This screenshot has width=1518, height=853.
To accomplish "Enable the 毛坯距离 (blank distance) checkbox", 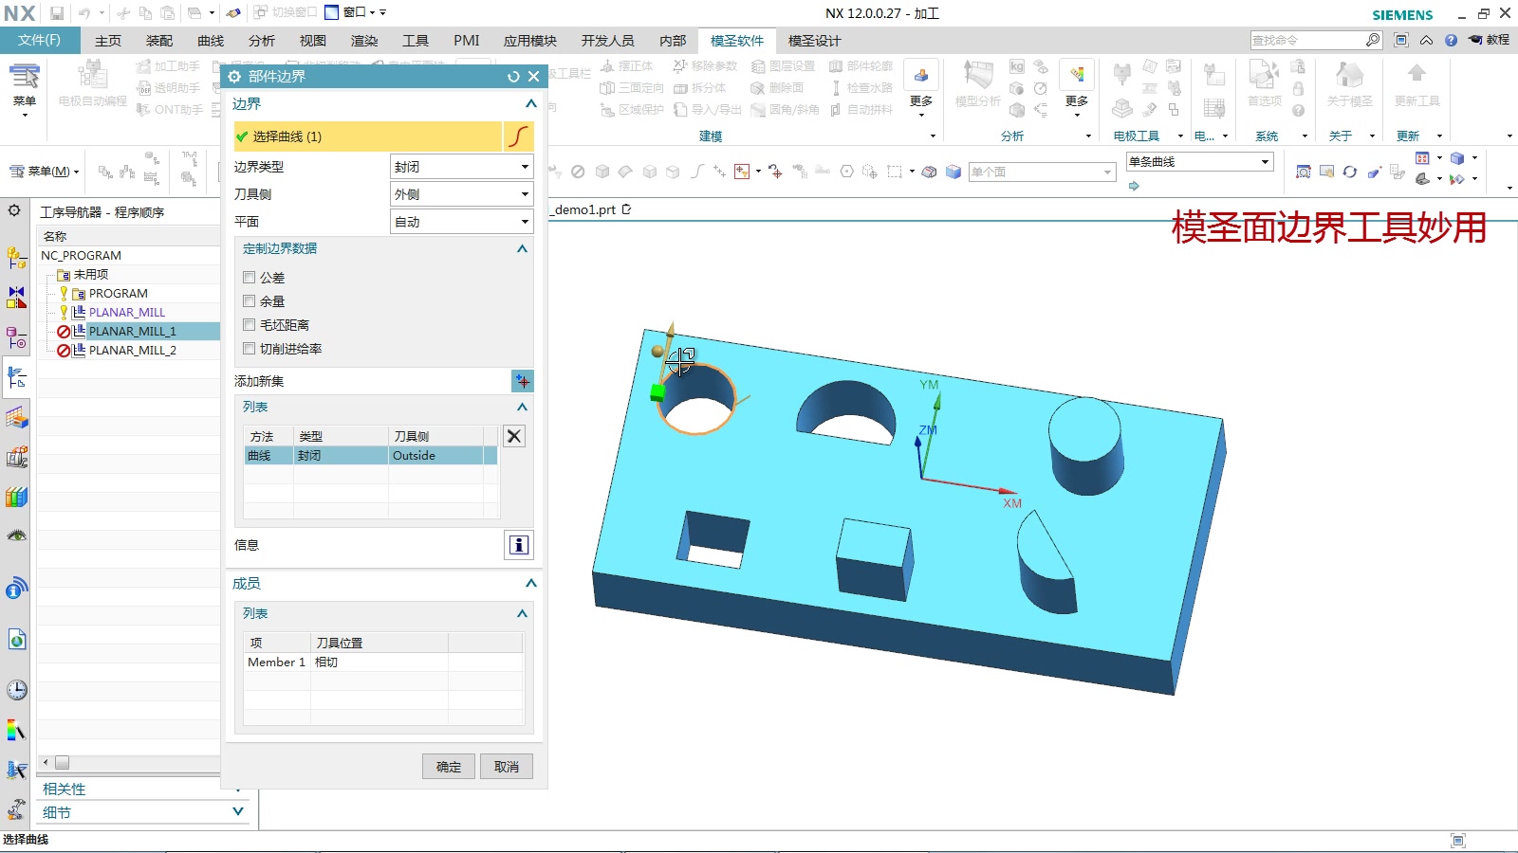I will 250,325.
